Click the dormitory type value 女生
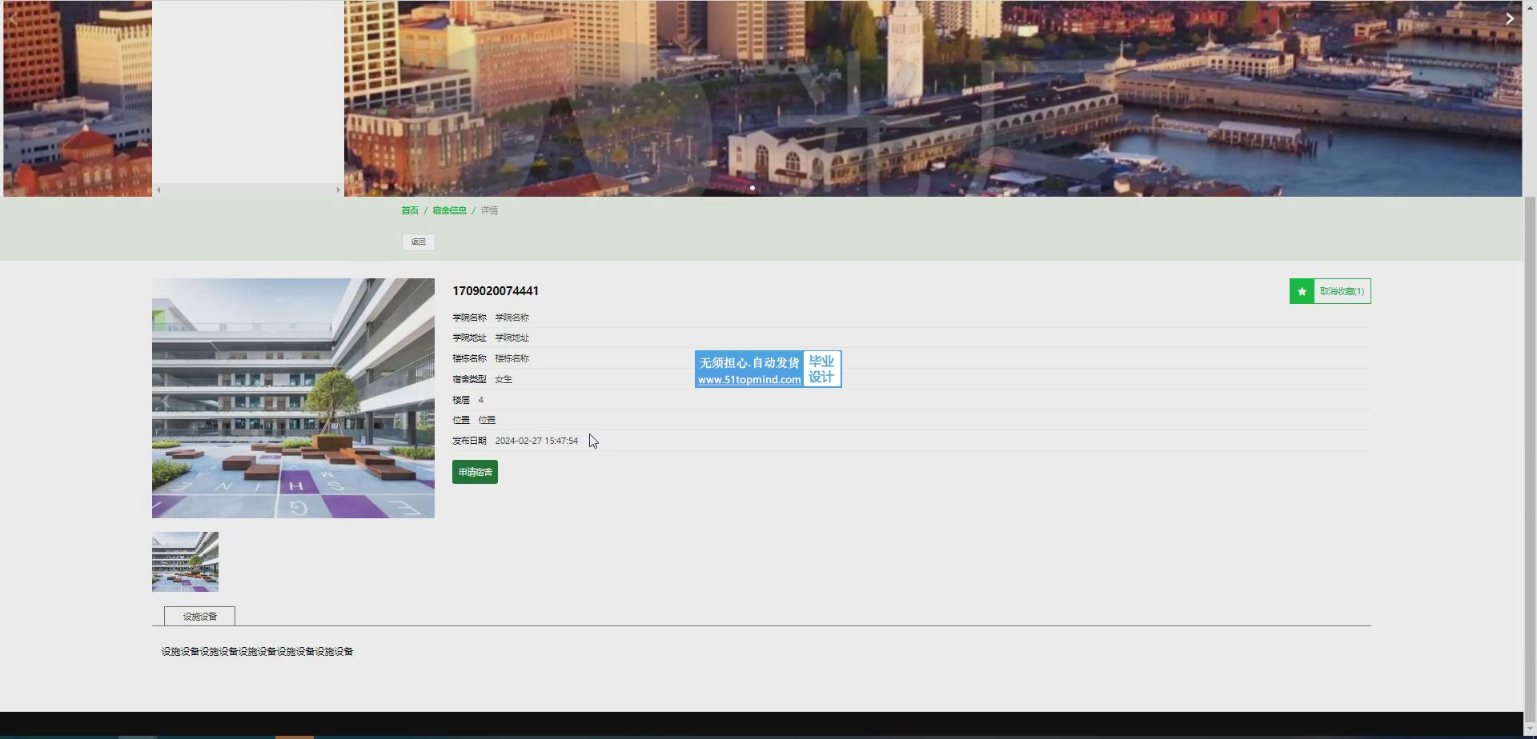1537x739 pixels. click(x=504, y=379)
